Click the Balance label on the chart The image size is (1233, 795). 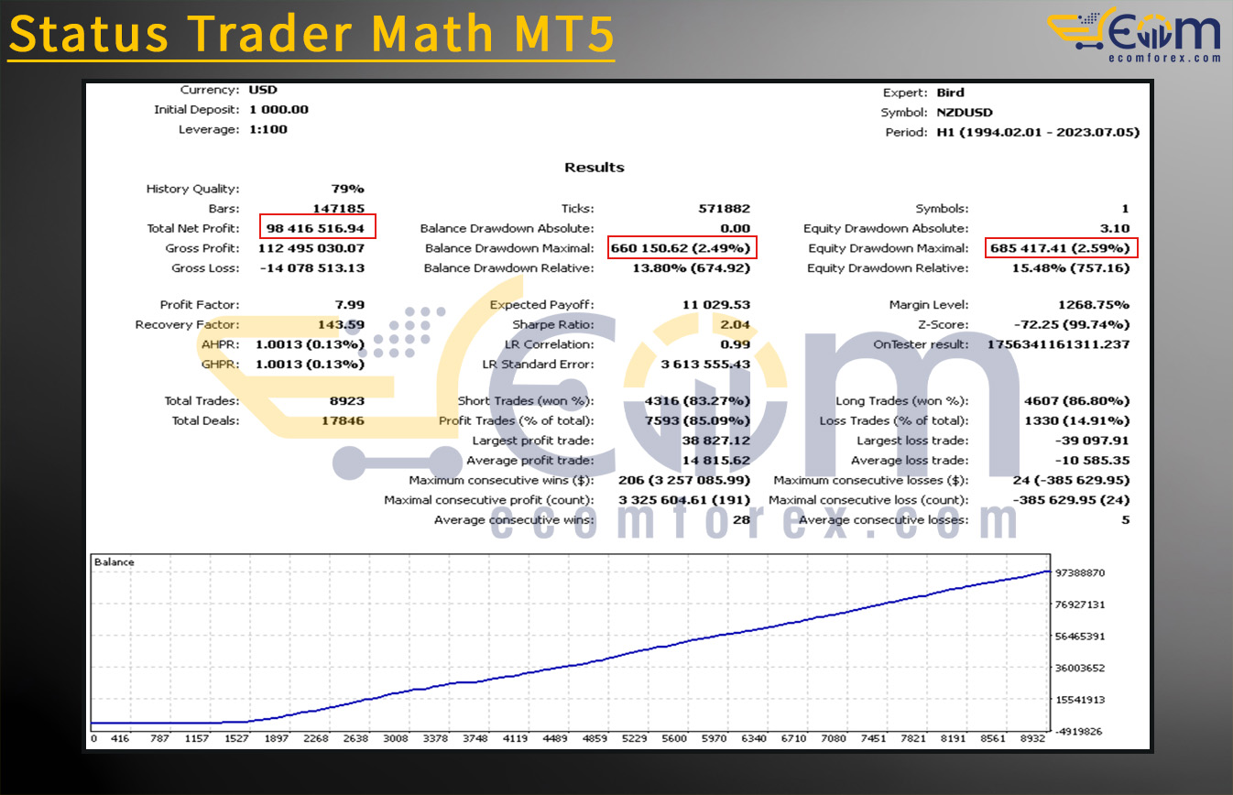coord(115,562)
